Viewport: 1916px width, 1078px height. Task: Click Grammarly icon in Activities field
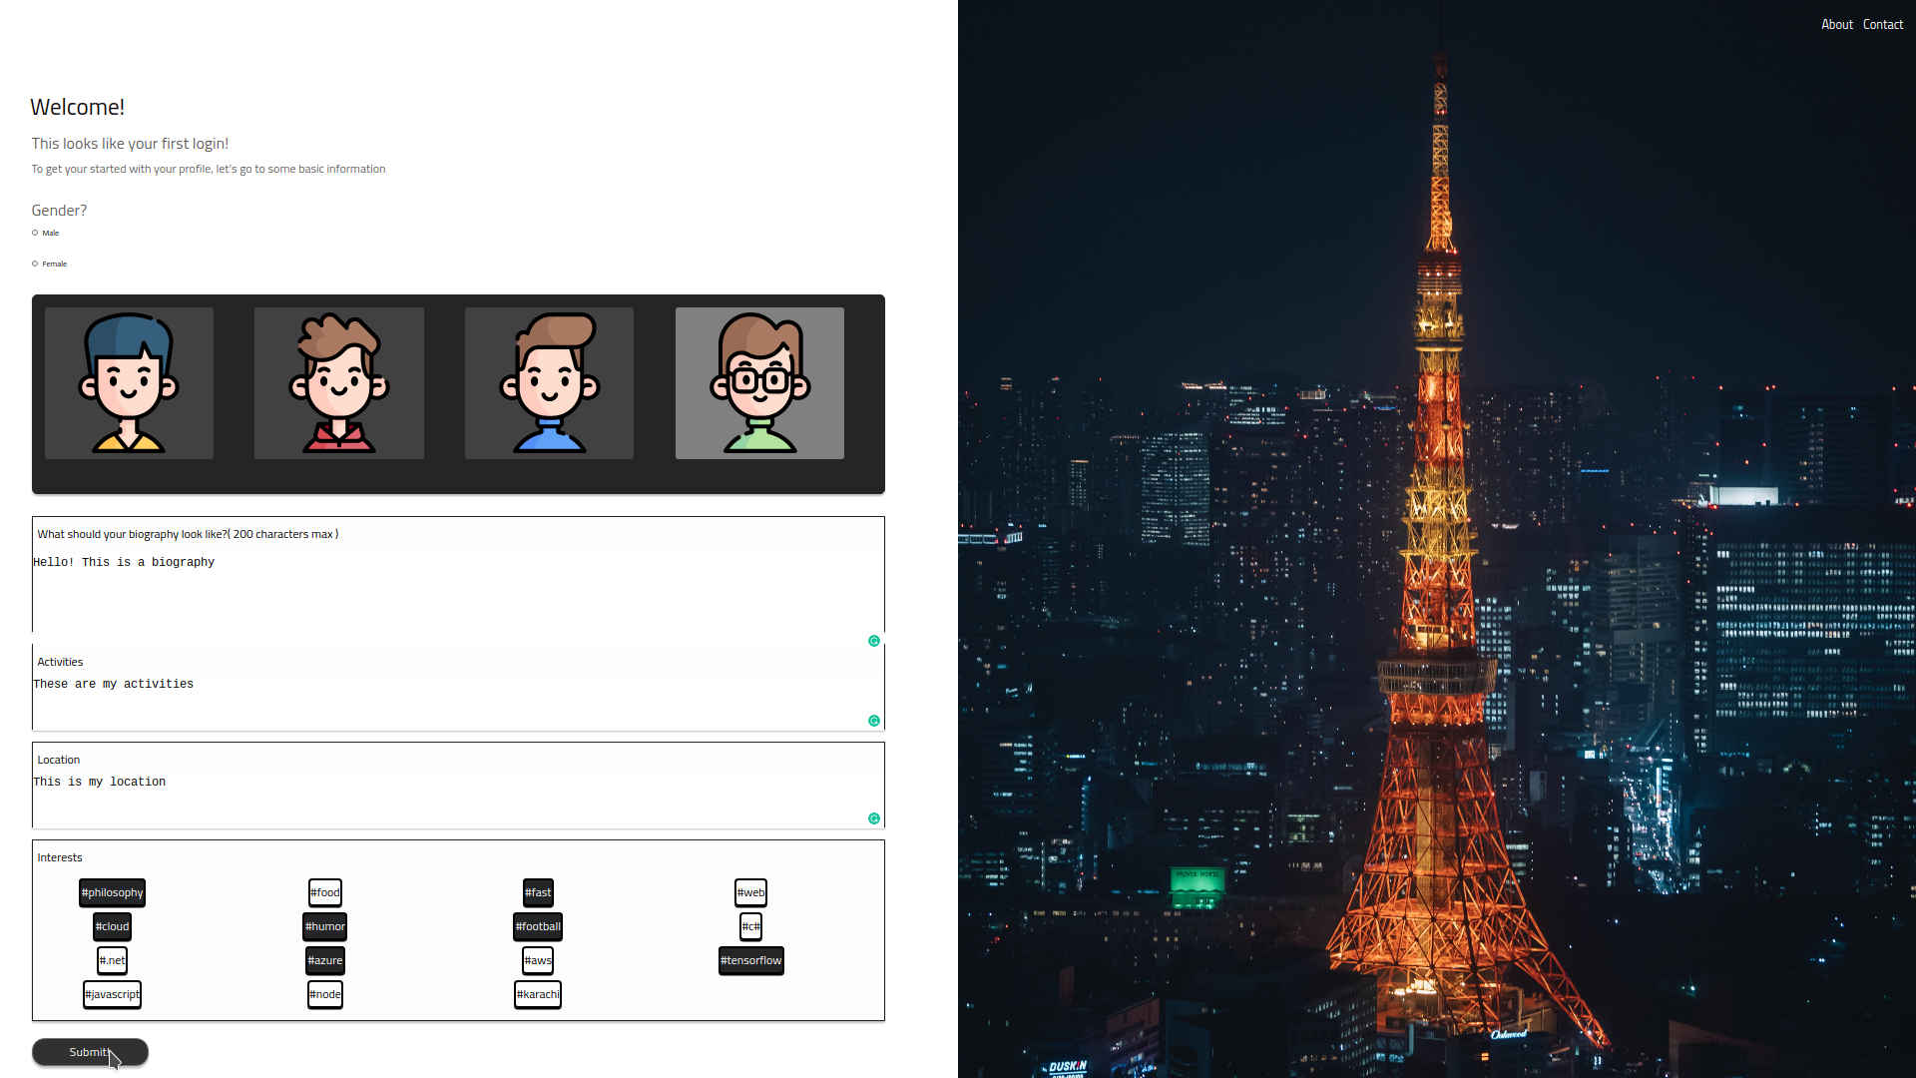[x=874, y=721]
